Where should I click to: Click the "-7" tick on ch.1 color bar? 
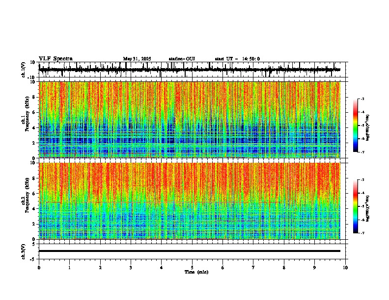pos(362,152)
